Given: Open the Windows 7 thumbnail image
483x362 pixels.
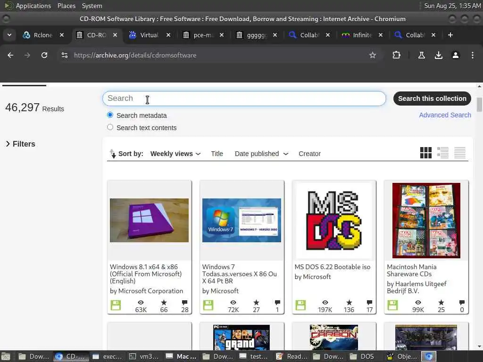Looking at the screenshot, I should point(241,221).
